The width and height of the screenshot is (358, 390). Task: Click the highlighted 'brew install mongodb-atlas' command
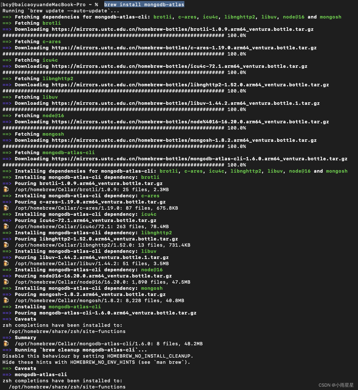pyautogui.click(x=144, y=5)
